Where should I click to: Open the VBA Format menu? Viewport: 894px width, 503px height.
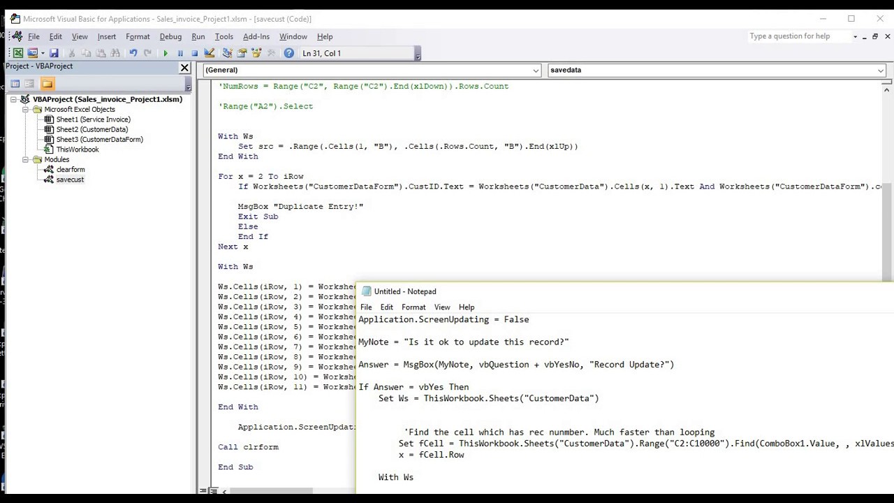138,36
